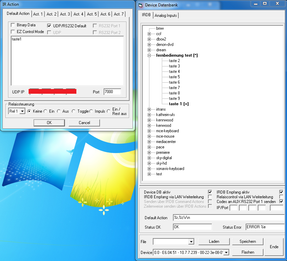Select the Toggle relay radio button
The height and width of the screenshot is (261, 287).
click(x=74, y=111)
